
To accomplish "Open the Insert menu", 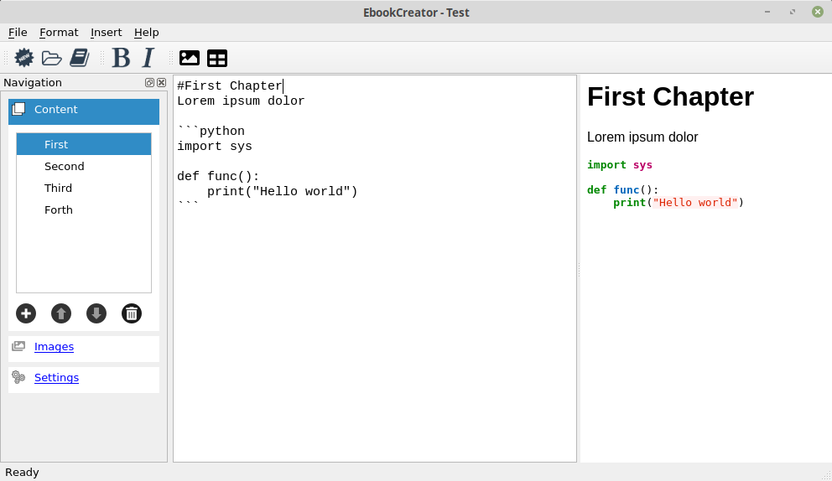I will coord(107,33).
